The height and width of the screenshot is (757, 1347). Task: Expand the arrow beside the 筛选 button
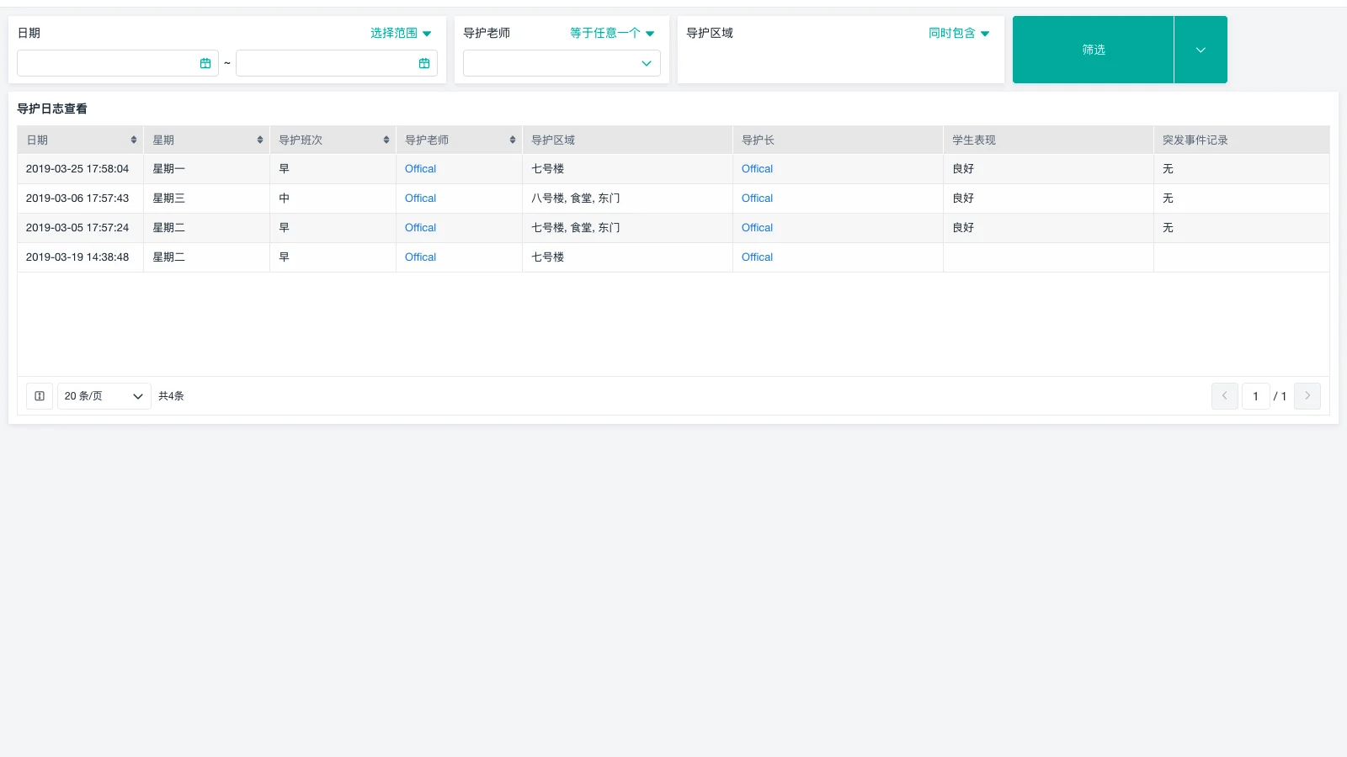[1201, 50]
